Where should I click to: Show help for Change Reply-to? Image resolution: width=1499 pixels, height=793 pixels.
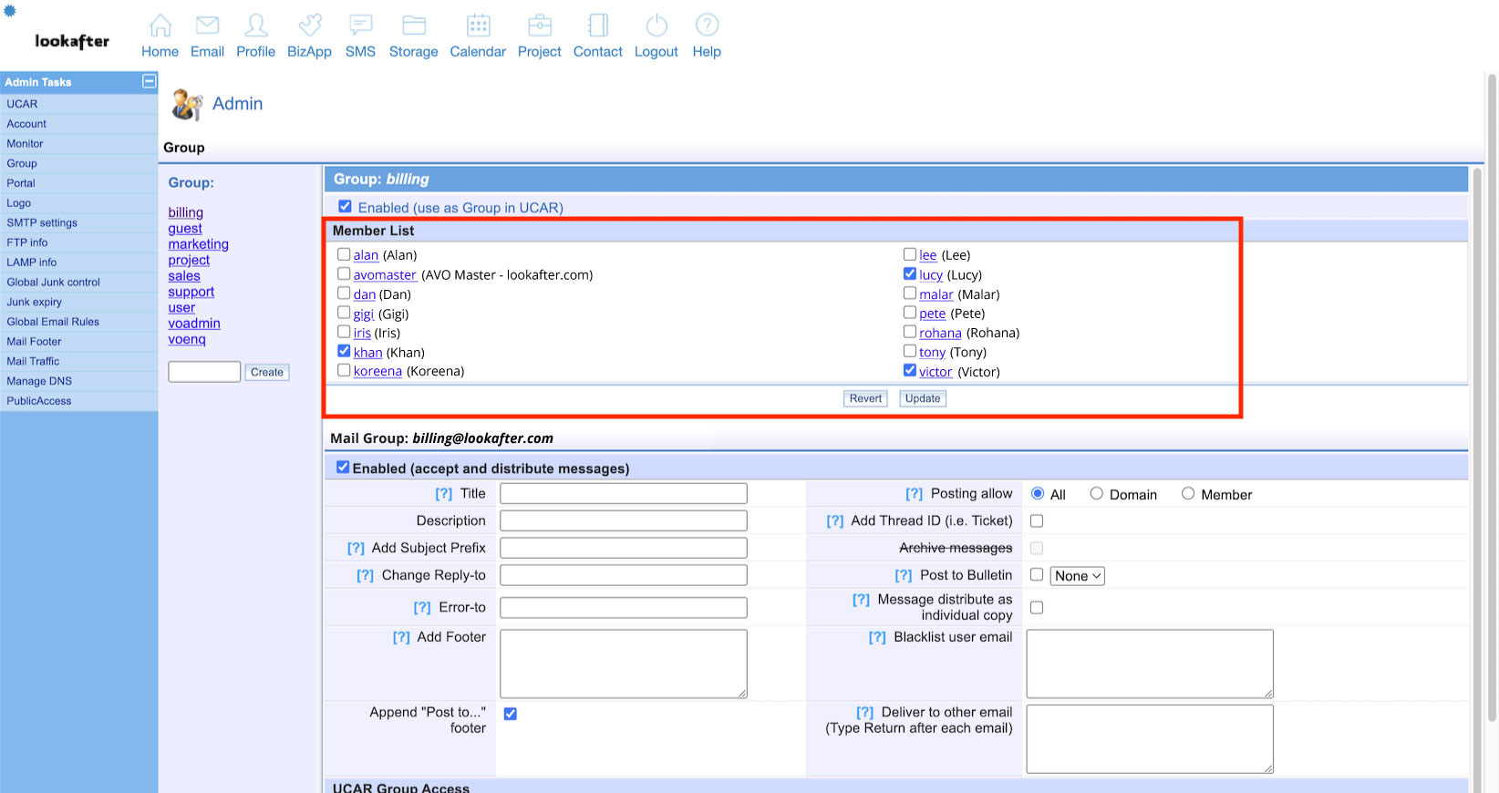pyautogui.click(x=365, y=576)
